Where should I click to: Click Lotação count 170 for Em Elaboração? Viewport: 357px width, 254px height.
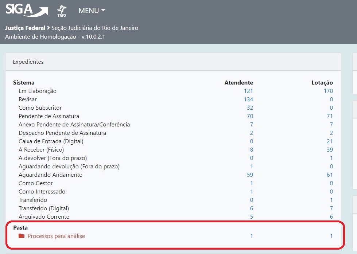(328, 91)
